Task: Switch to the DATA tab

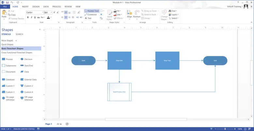Action: click(46, 7)
